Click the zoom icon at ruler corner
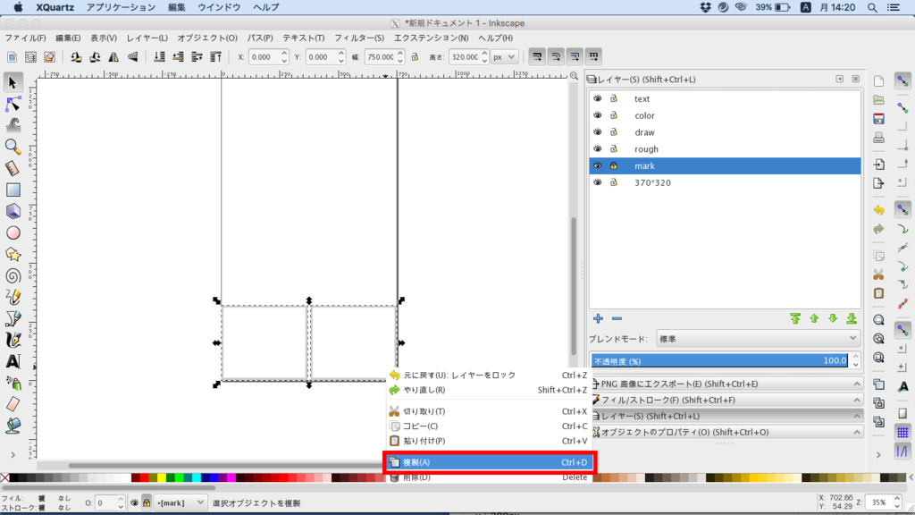This screenshot has height=515, width=915. [575, 76]
